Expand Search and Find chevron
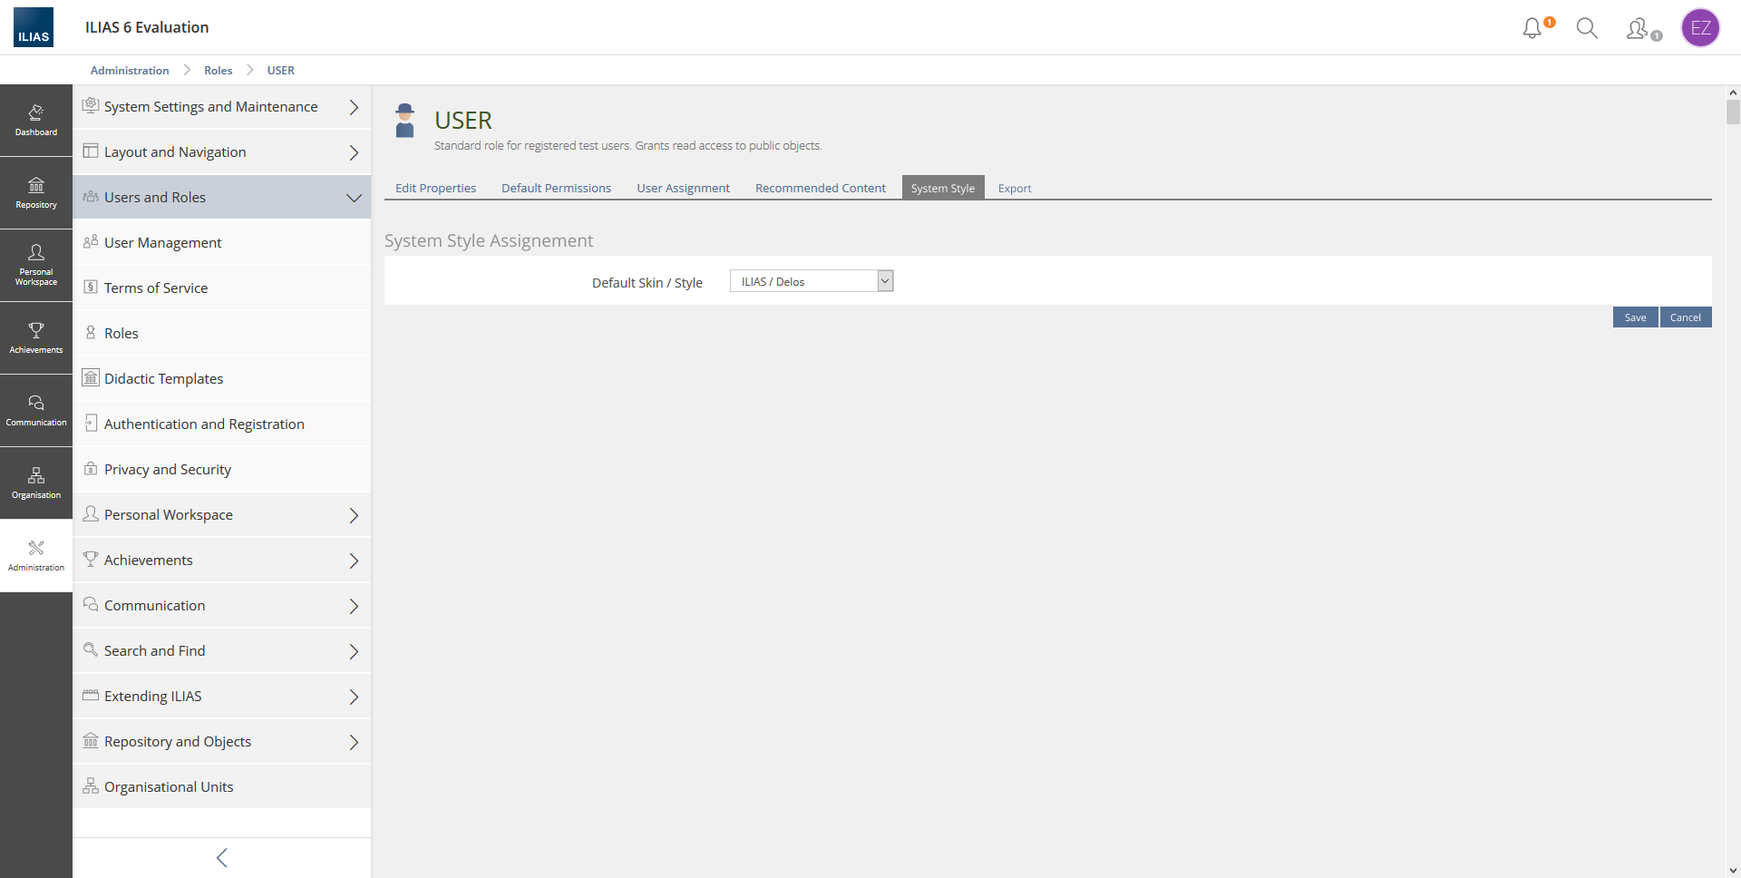Screen dimensions: 1741x878 (354, 651)
